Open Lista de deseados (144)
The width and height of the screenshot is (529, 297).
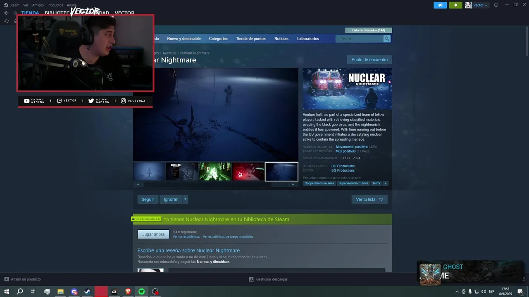(368, 30)
